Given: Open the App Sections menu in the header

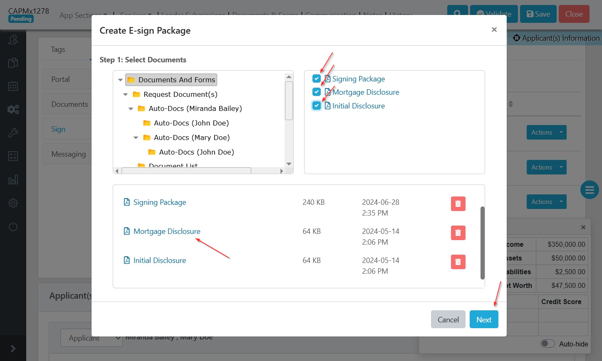Looking at the screenshot, I should click(83, 15).
